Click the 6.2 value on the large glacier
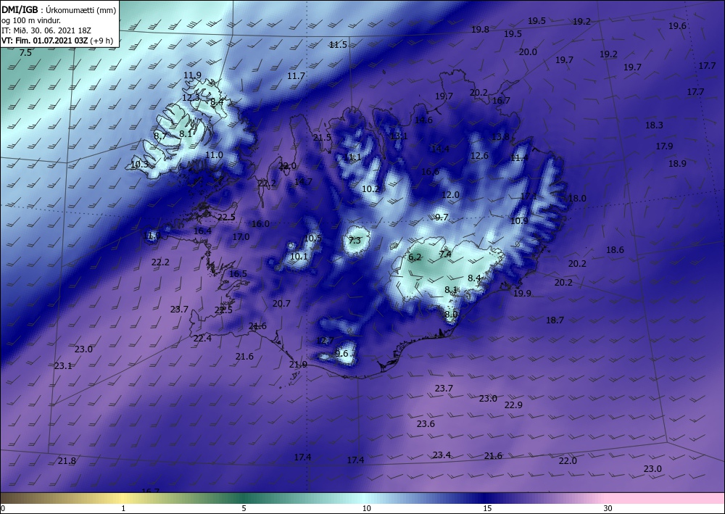Viewport: 725px width, 514px height. click(x=415, y=257)
